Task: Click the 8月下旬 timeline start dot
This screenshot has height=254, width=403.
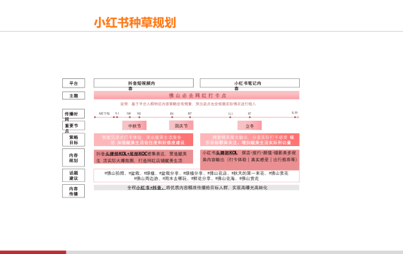Action: coord(95,117)
